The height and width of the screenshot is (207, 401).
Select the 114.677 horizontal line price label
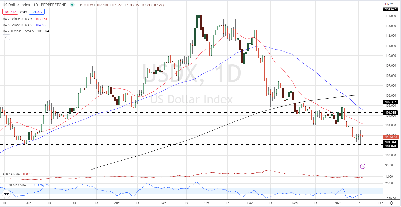tap(391, 9)
